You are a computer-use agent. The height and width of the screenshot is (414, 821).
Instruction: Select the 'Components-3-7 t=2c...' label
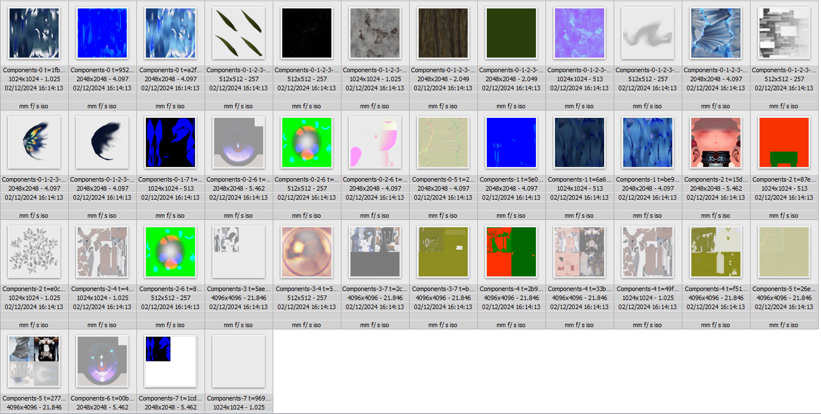(375, 289)
